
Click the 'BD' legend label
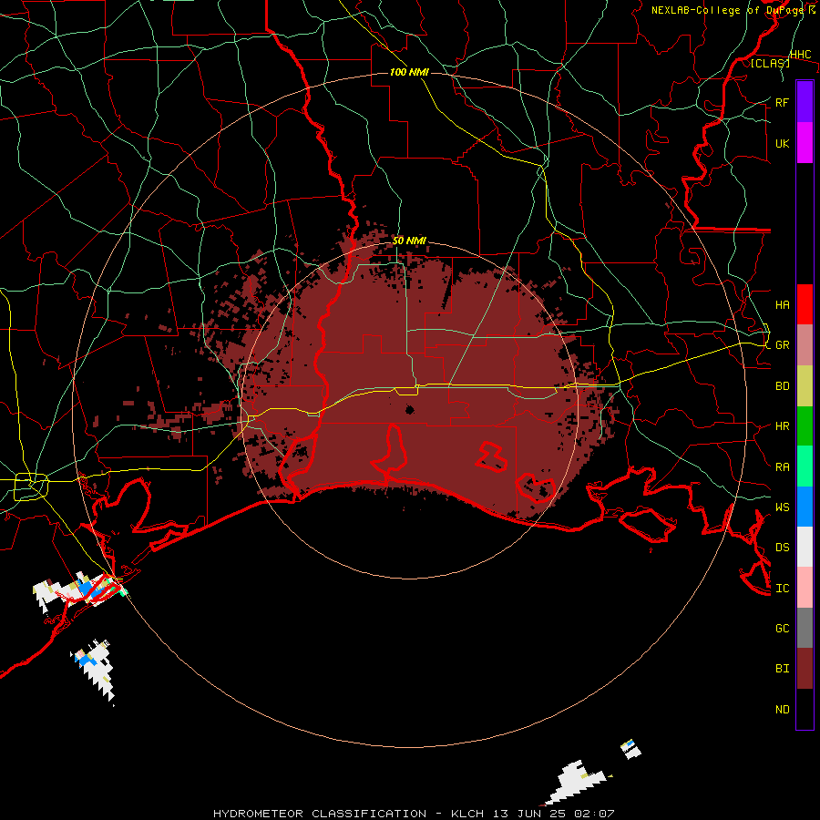pos(782,386)
